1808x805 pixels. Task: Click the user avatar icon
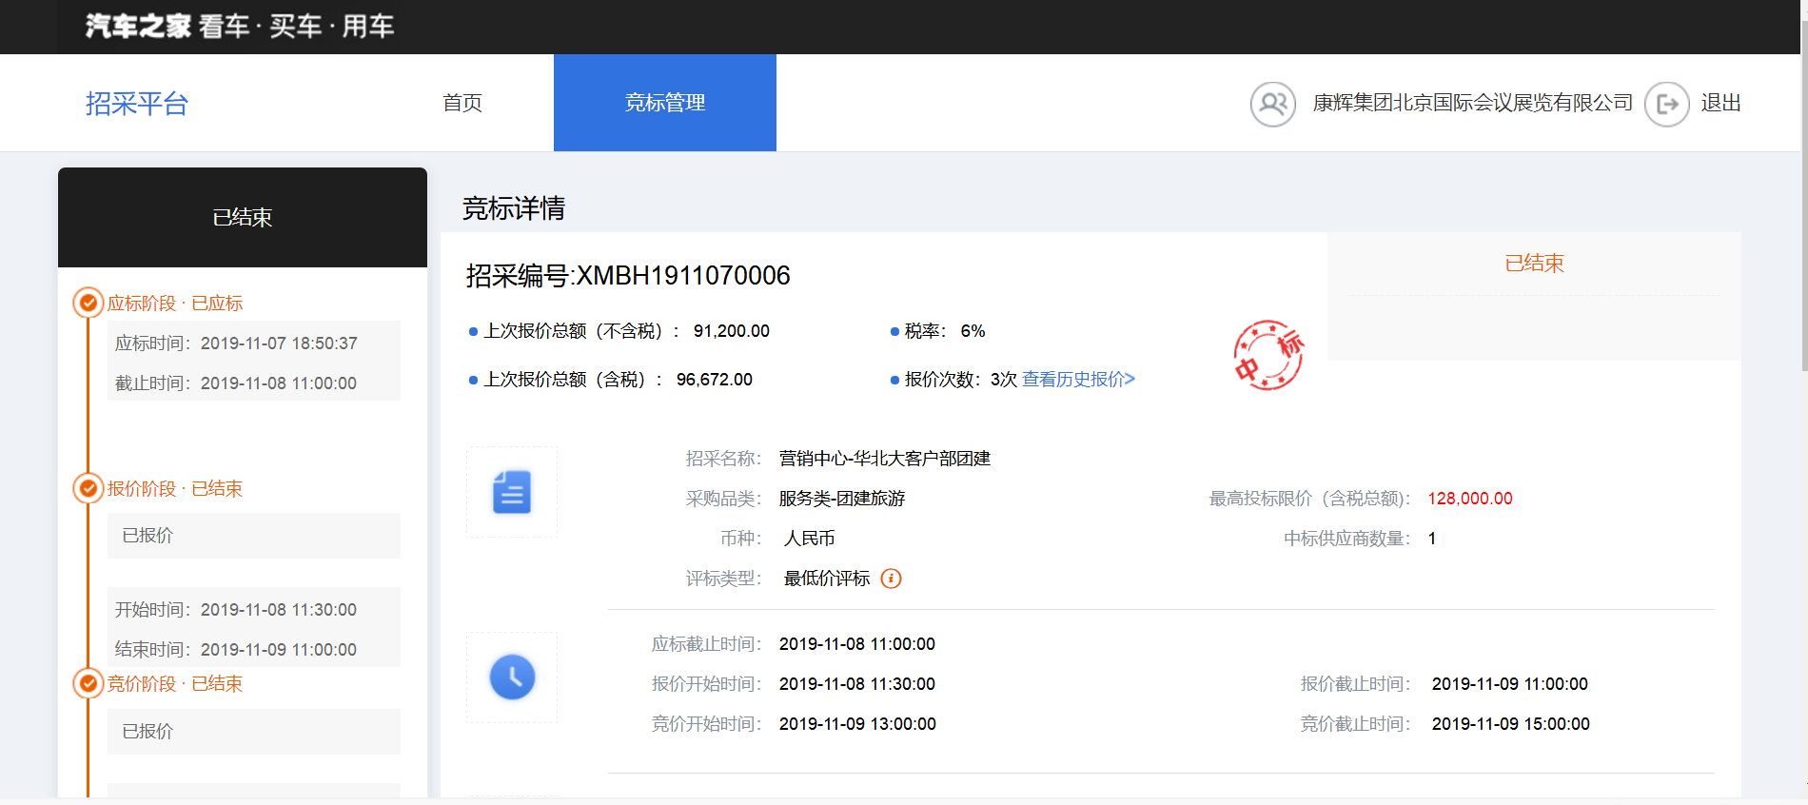[1272, 104]
